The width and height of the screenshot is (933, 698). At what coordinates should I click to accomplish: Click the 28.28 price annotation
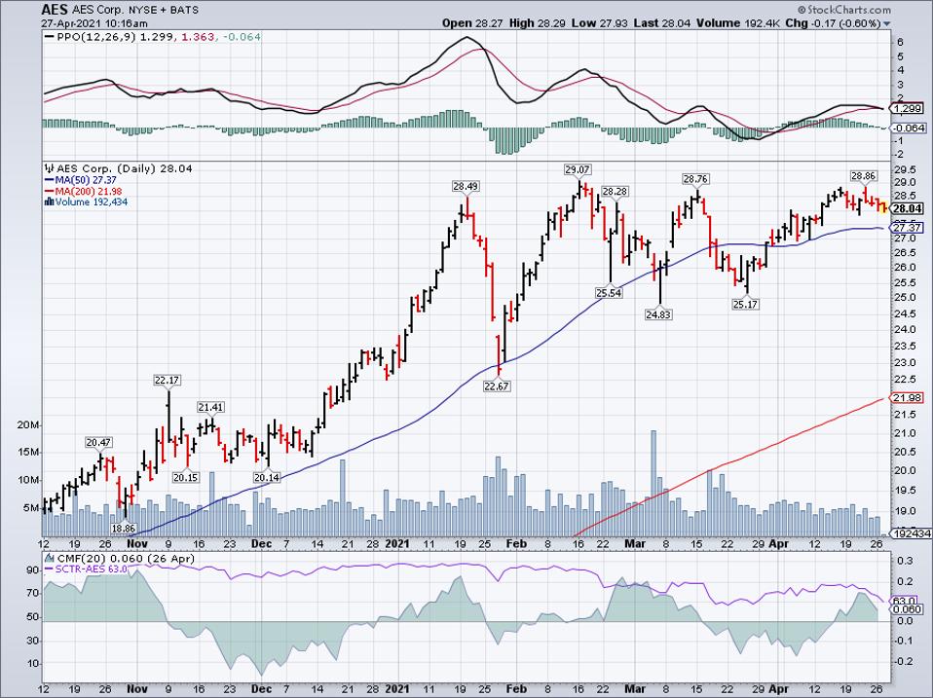pyautogui.click(x=615, y=192)
